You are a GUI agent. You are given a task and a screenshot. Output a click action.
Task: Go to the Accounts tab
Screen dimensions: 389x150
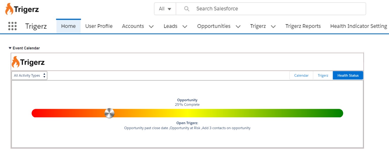[133, 26]
